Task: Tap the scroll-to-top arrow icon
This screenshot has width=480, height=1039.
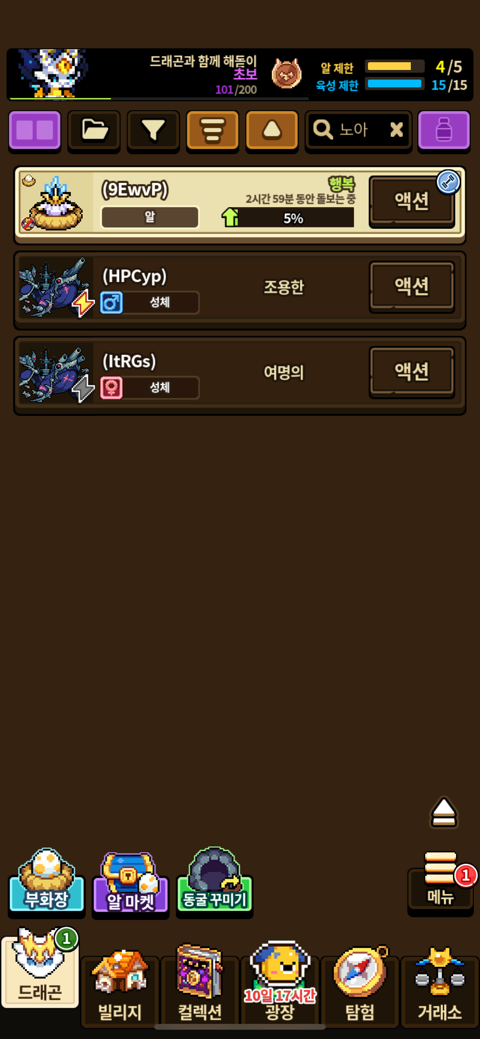Action: (x=444, y=812)
